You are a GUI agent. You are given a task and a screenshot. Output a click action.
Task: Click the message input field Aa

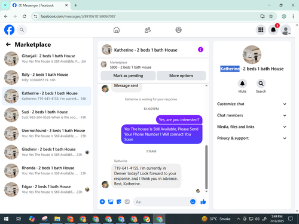pyautogui.click(x=161, y=202)
